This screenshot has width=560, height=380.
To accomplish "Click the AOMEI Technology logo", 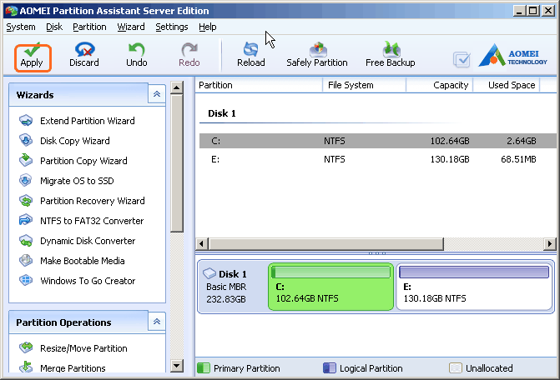I will (512, 56).
